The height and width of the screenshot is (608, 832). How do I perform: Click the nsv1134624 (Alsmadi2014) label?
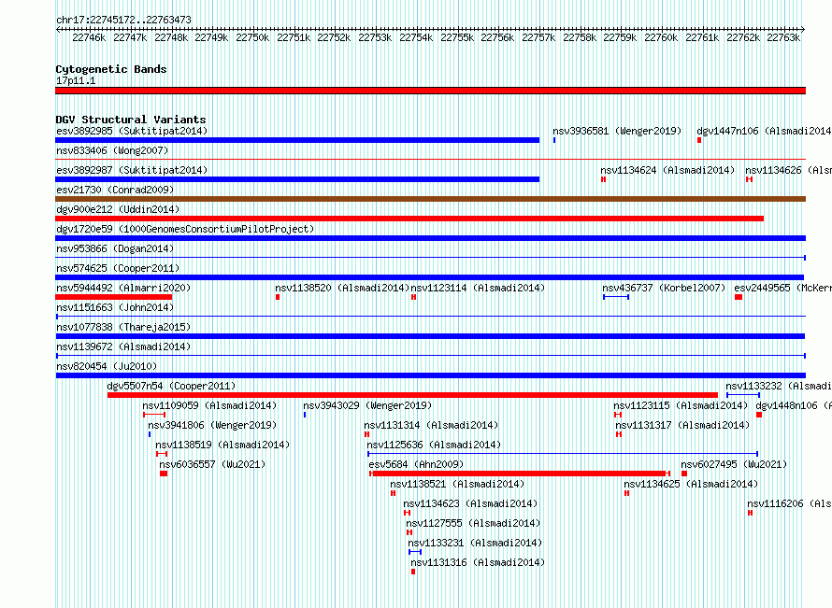667,170
